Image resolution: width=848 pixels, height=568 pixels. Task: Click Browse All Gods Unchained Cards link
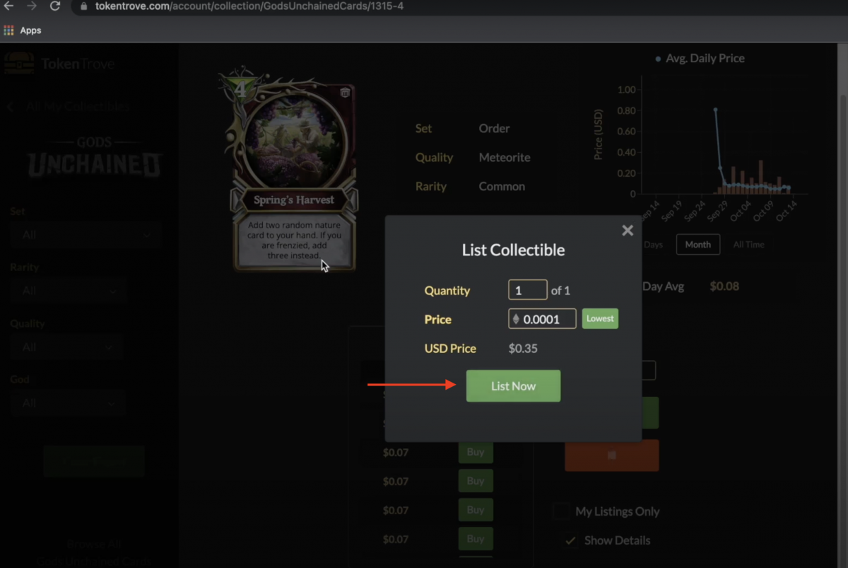pyautogui.click(x=94, y=552)
